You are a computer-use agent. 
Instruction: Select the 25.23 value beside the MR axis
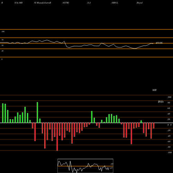coord(161,102)
